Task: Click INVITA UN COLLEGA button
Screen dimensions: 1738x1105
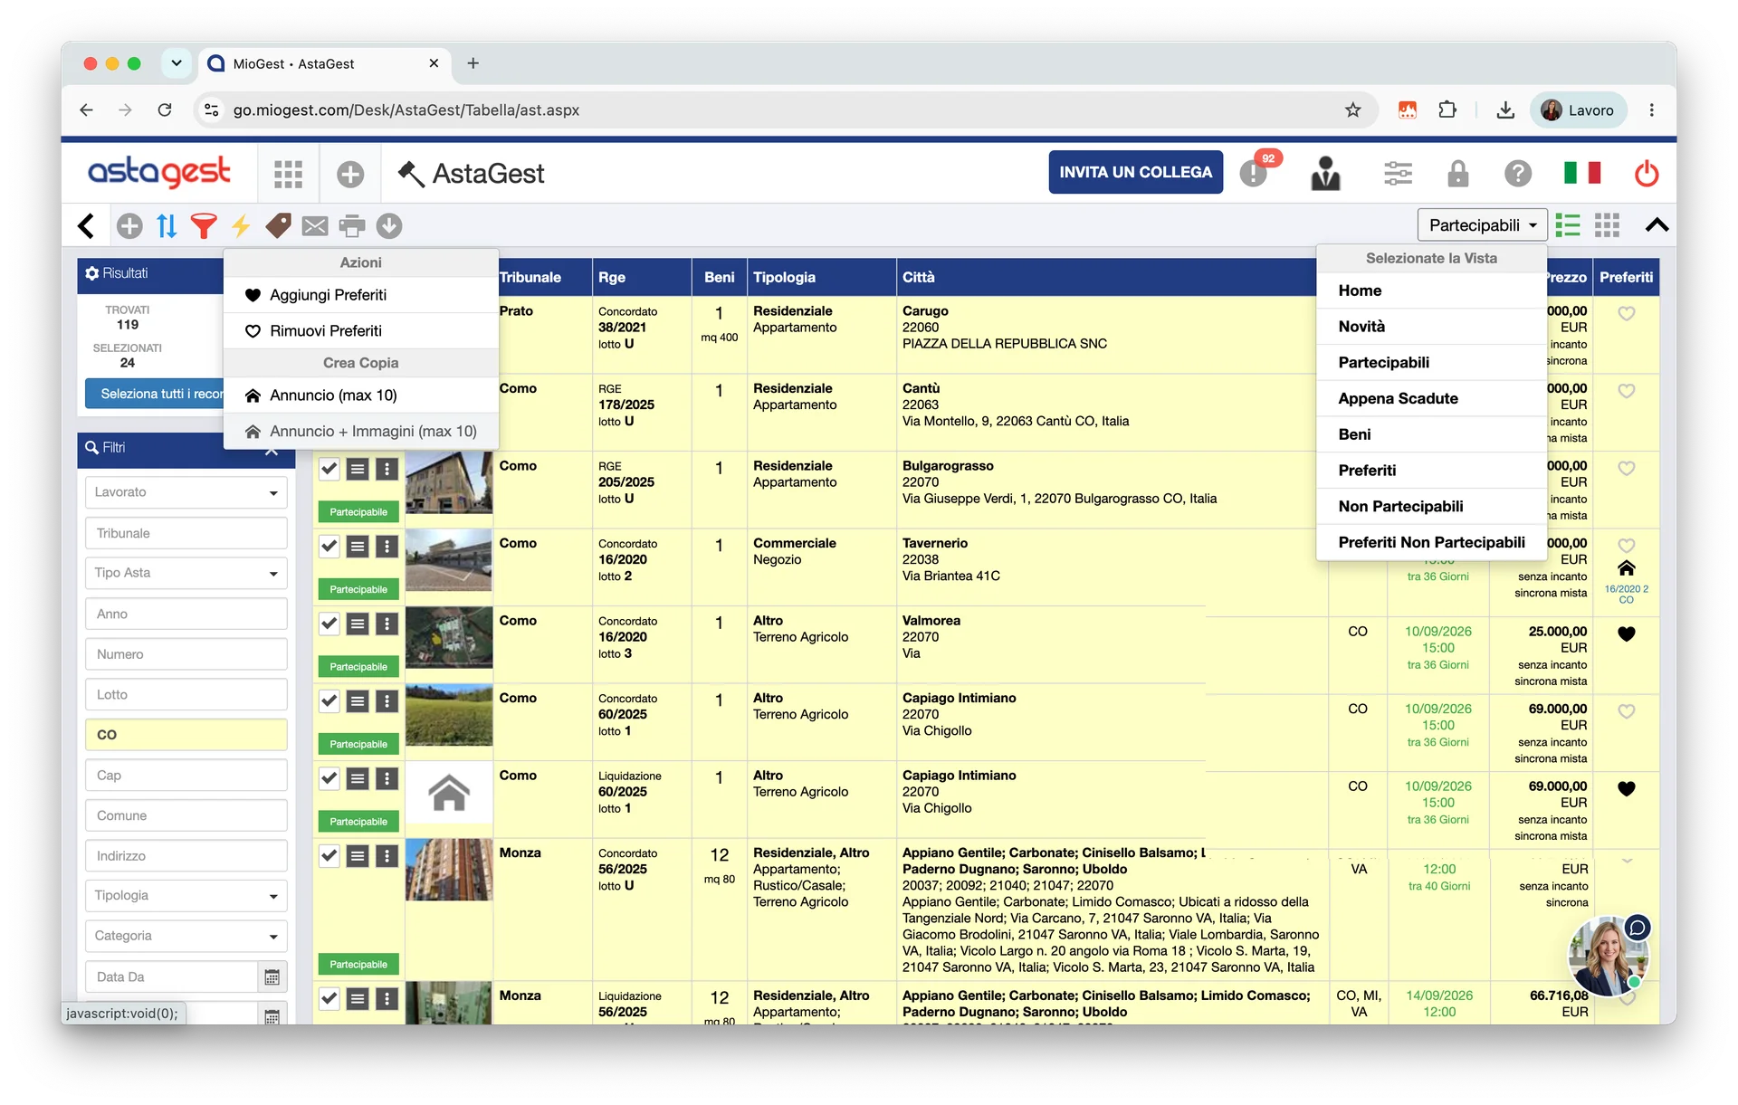Action: click(1135, 172)
